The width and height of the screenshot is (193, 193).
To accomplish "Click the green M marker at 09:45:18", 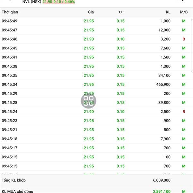I will click(x=184, y=139).
